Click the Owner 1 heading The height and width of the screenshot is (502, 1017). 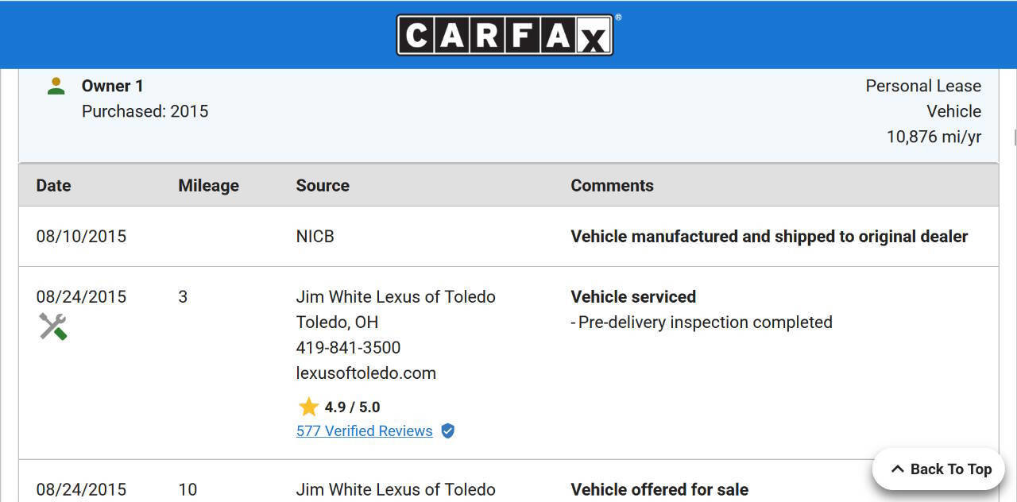point(112,86)
